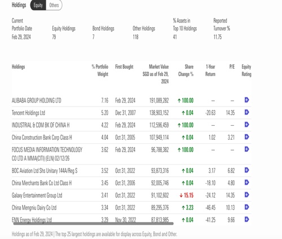Image resolution: width=282 pixels, height=239 pixels.
Task: Open equity rating icon for BOC Aviation
Action: [246, 170]
